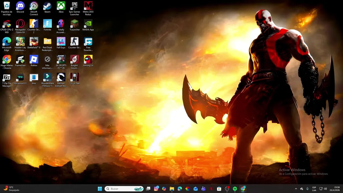Select the 7-Zip File Manager icon
Screen dimensions: 343x193
coord(7,80)
